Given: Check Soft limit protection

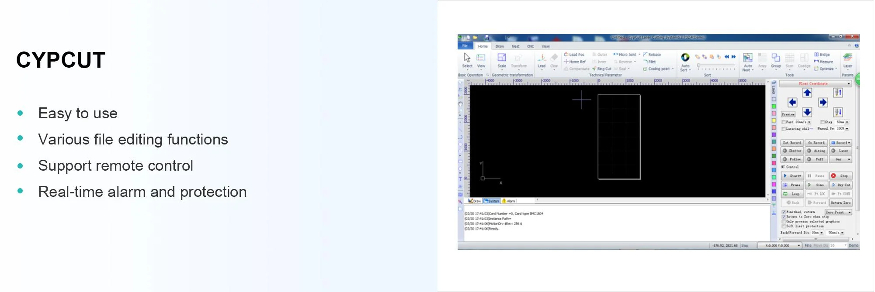Looking at the screenshot, I should tap(784, 227).
